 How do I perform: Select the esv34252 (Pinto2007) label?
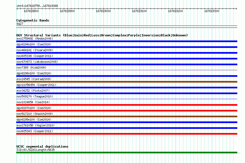click(33, 91)
